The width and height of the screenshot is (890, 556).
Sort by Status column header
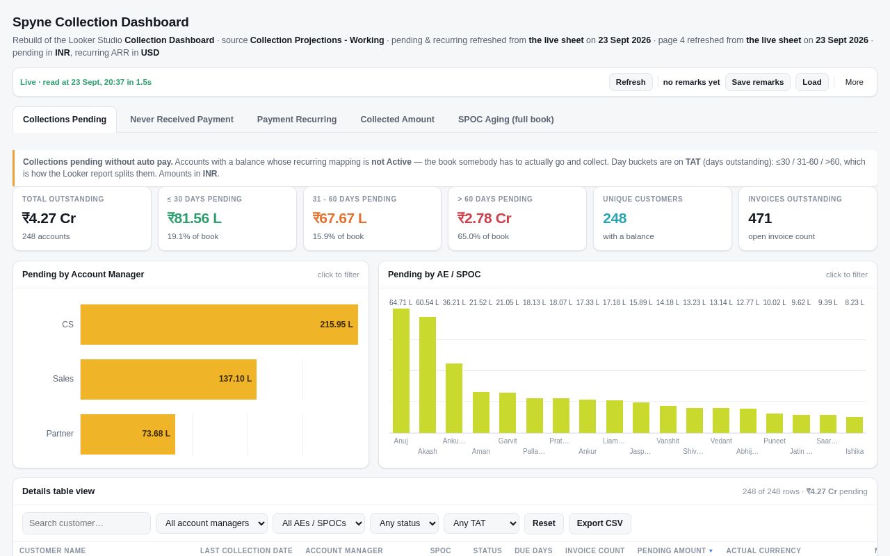click(487, 550)
